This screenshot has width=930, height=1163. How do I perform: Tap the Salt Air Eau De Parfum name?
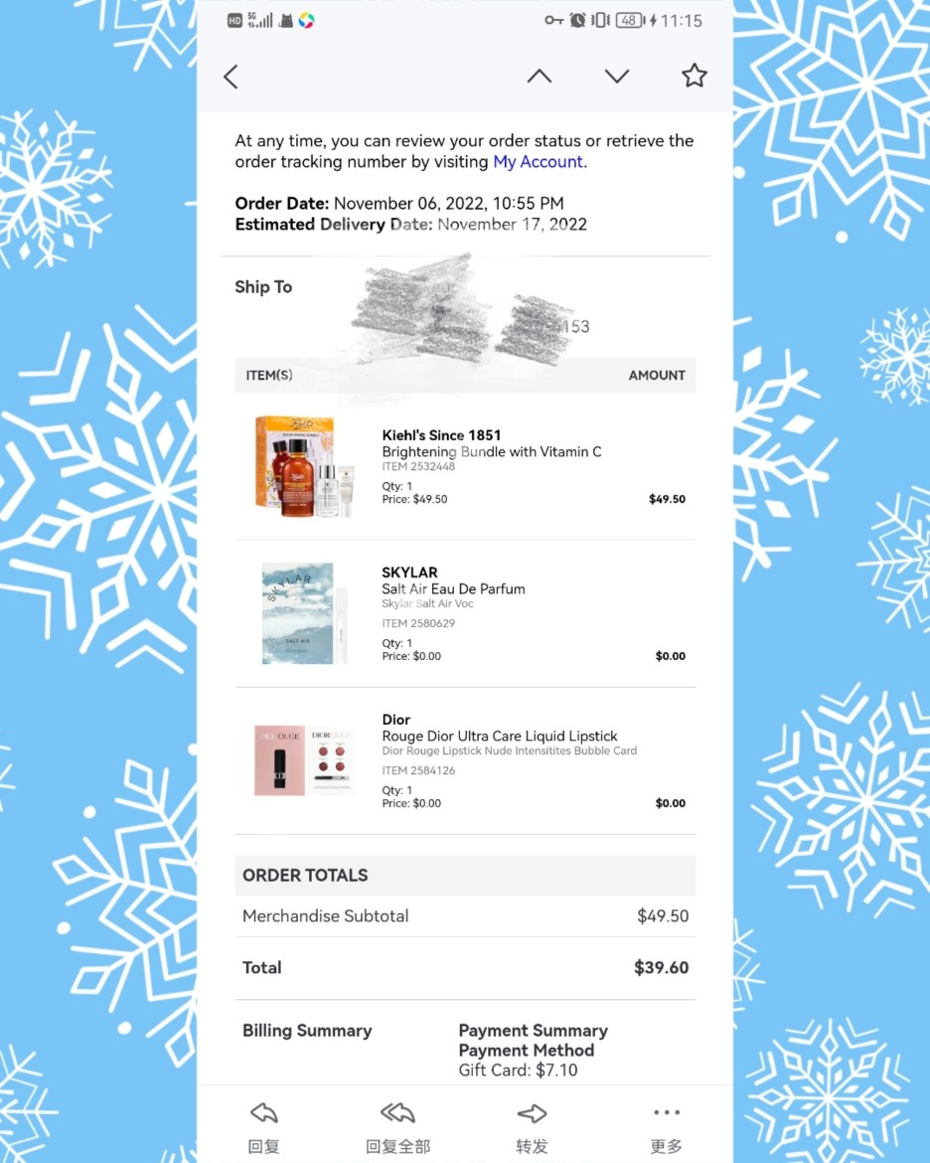point(453,588)
